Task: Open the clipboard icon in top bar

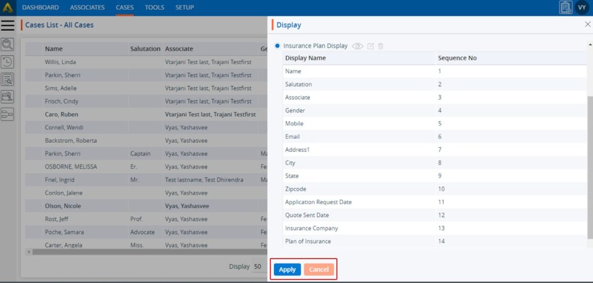Action: (565, 8)
